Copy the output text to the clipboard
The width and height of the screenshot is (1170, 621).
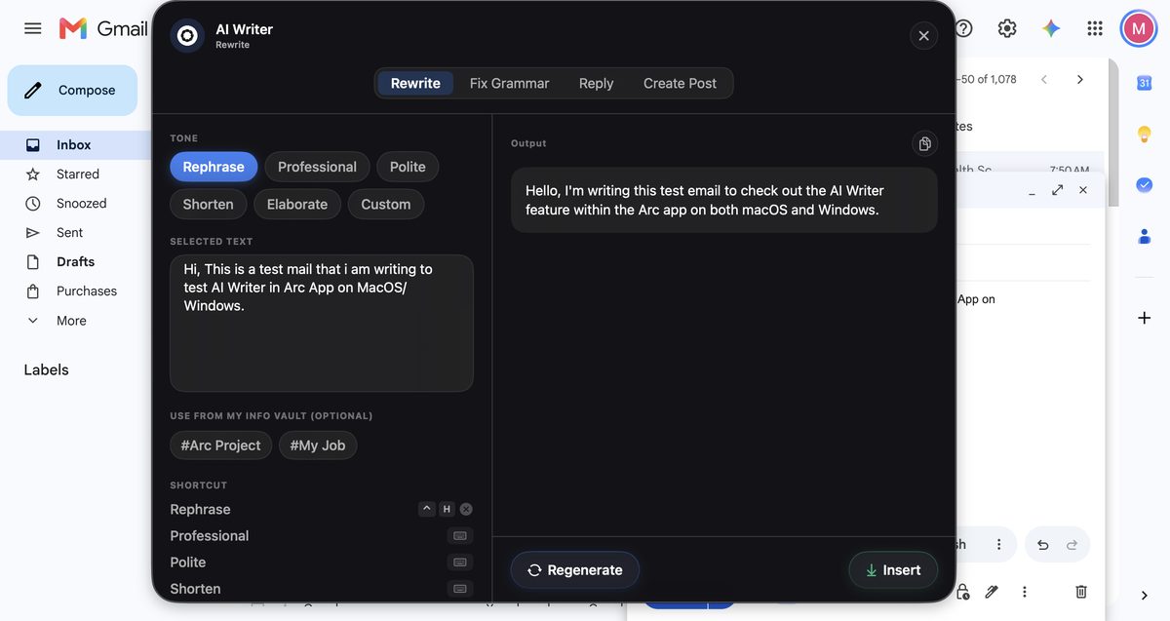(x=924, y=143)
